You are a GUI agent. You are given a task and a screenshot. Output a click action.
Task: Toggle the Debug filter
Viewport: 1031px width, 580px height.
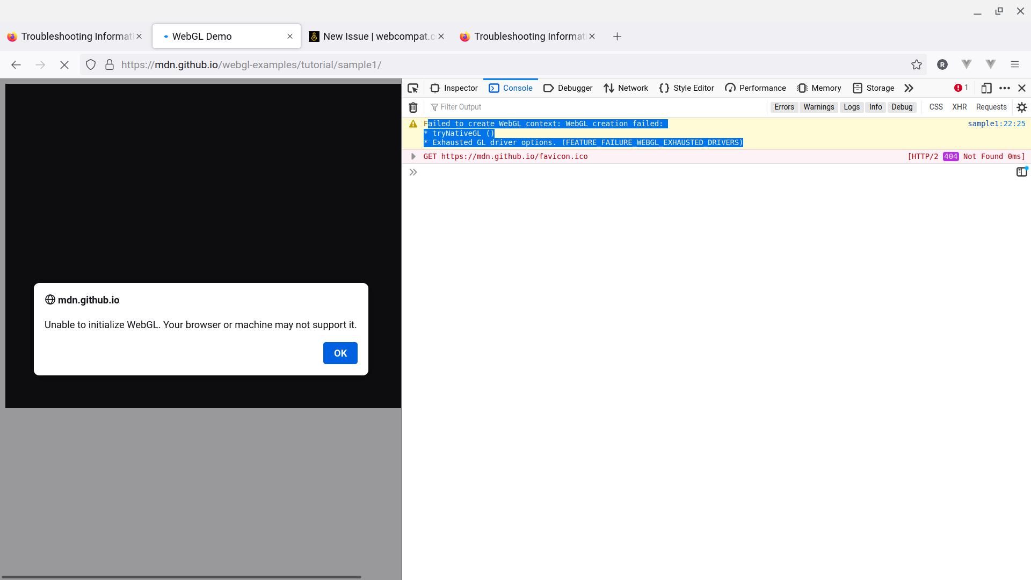902,107
